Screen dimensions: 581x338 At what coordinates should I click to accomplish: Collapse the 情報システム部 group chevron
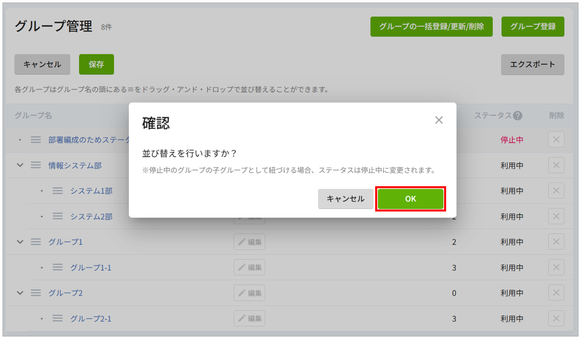20,165
